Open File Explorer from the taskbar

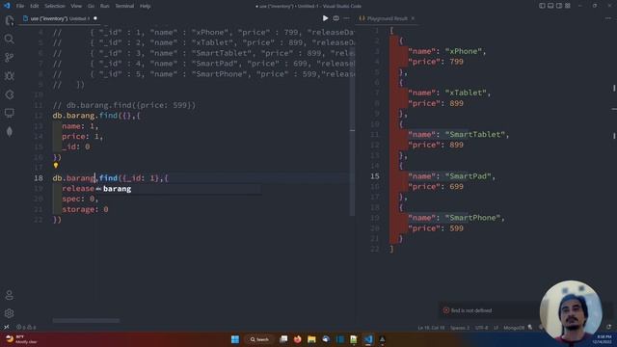pos(311,339)
